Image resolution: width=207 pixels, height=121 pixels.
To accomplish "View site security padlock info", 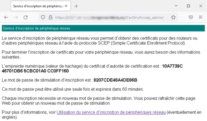I will pyautogui.click(x=50, y=17).
